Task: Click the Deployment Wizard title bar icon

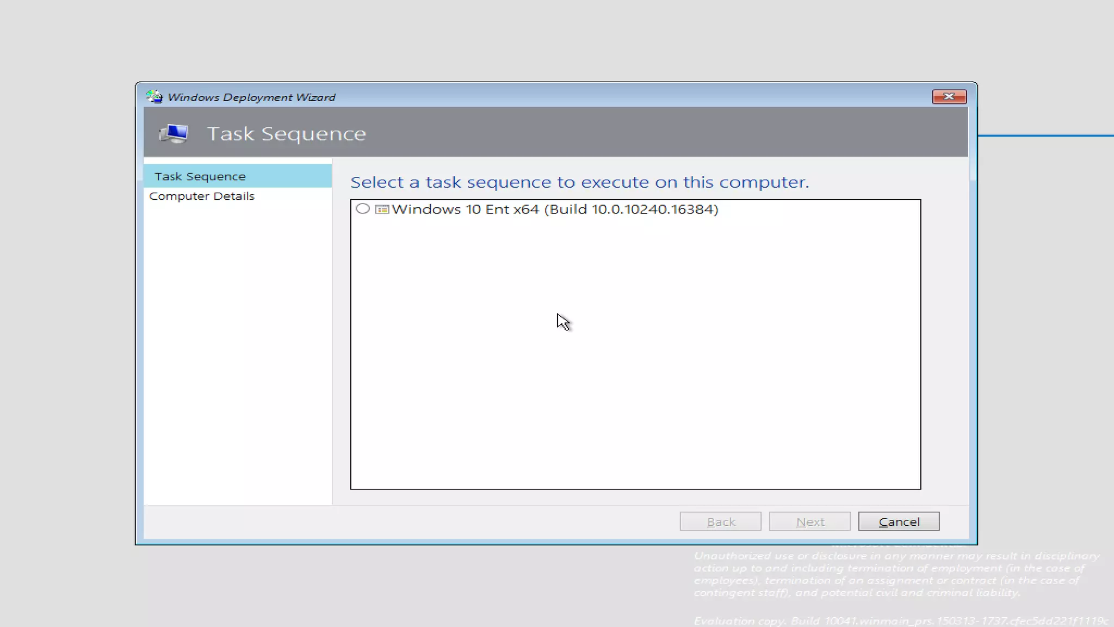Action: pos(154,97)
